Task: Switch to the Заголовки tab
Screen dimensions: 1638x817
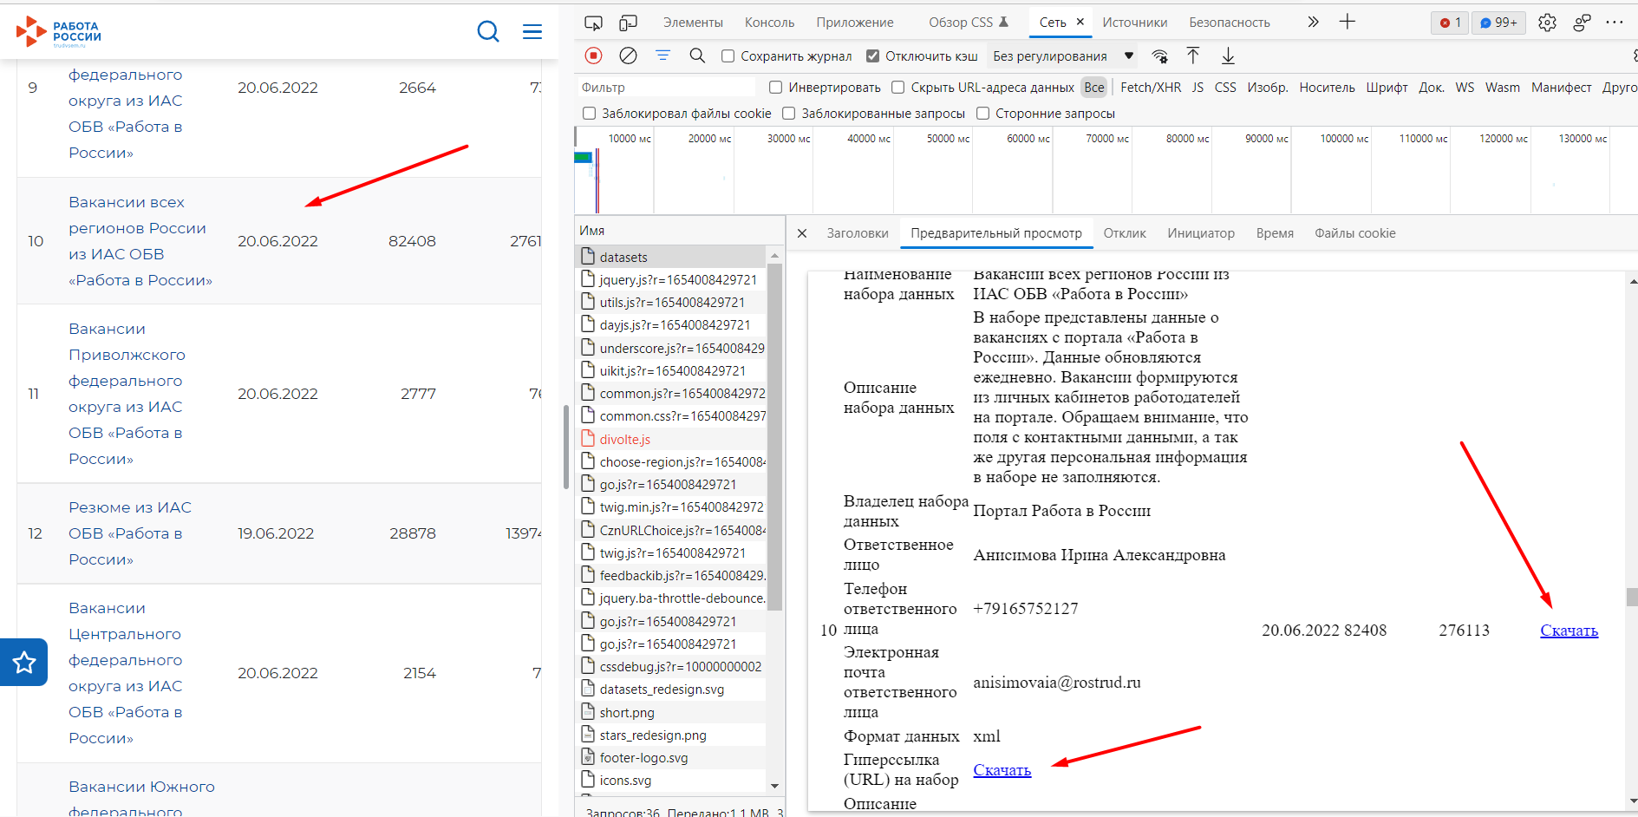Action: coord(858,232)
